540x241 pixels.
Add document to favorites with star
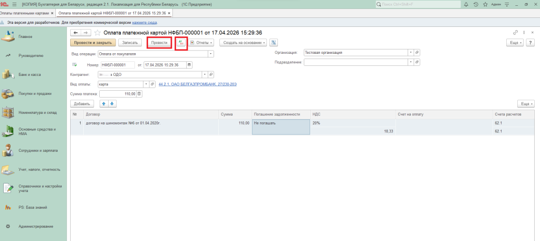[x=97, y=33]
